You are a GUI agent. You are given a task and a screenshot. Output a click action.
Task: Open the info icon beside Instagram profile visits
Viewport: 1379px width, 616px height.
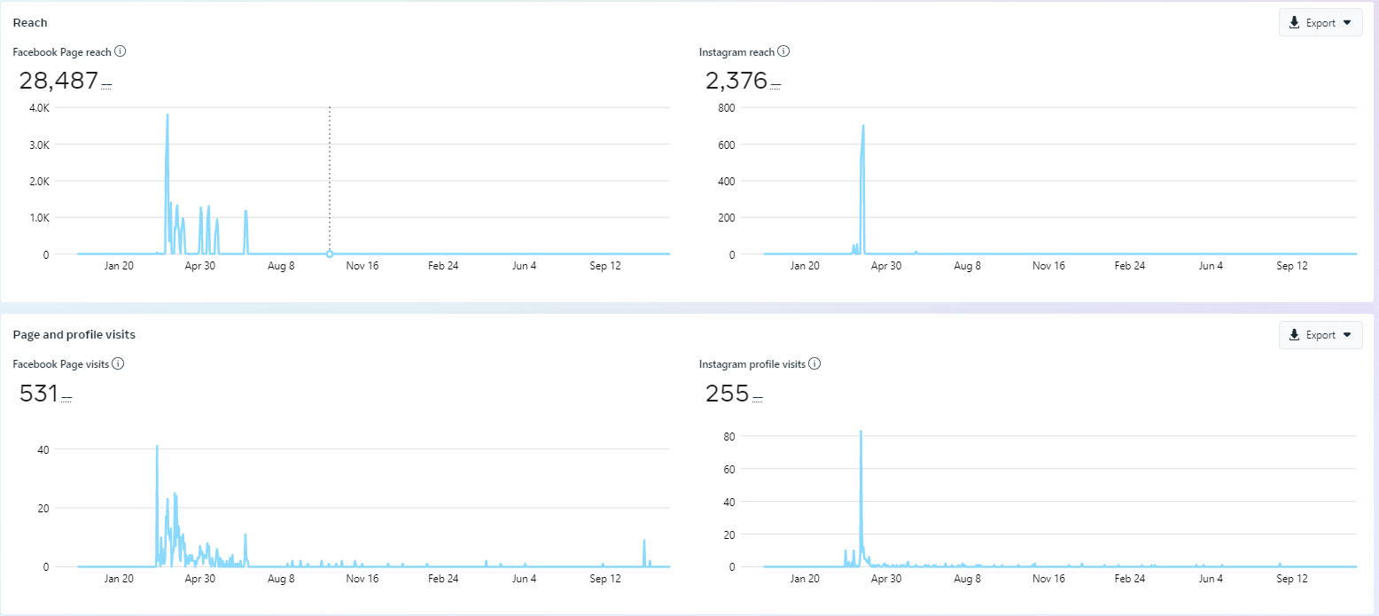tap(814, 363)
